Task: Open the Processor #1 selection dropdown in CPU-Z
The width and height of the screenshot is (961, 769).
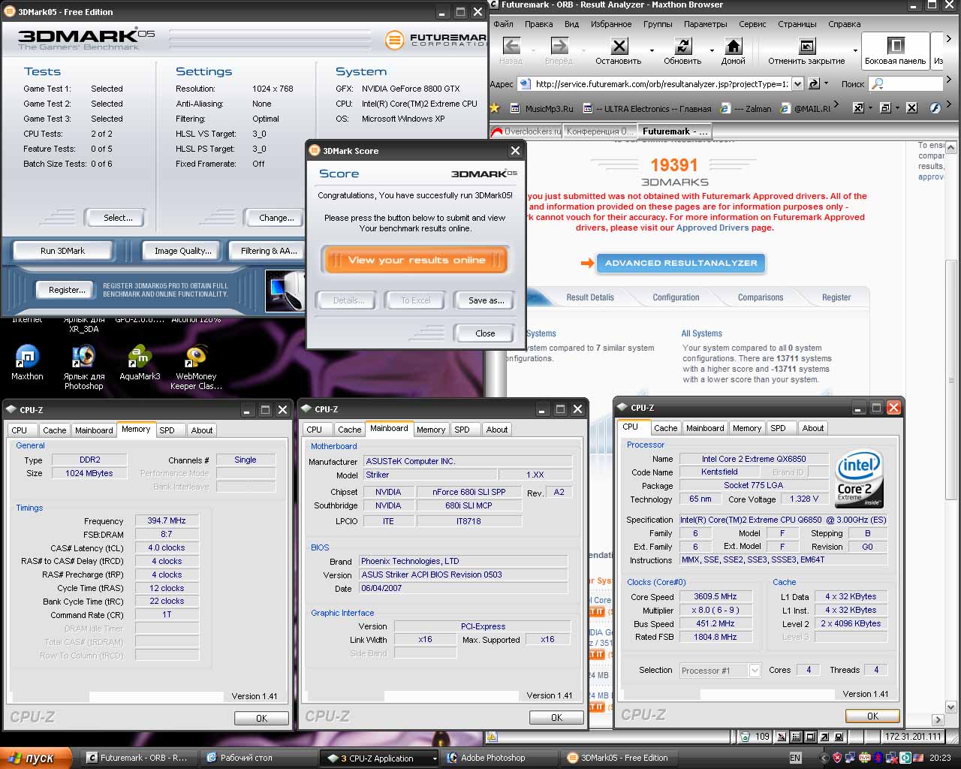Action: pyautogui.click(x=755, y=670)
